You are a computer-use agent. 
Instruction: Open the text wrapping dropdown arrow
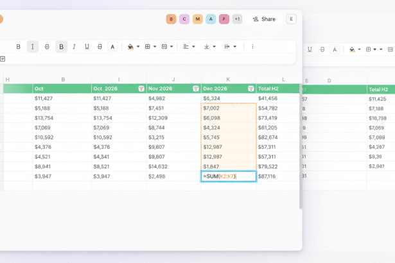pyautogui.click(x=235, y=47)
